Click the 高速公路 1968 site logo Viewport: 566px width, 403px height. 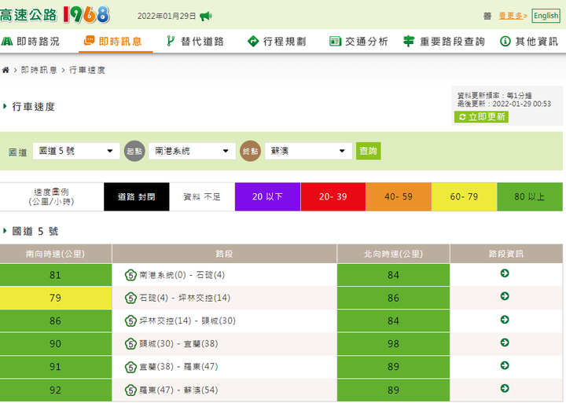[55, 15]
